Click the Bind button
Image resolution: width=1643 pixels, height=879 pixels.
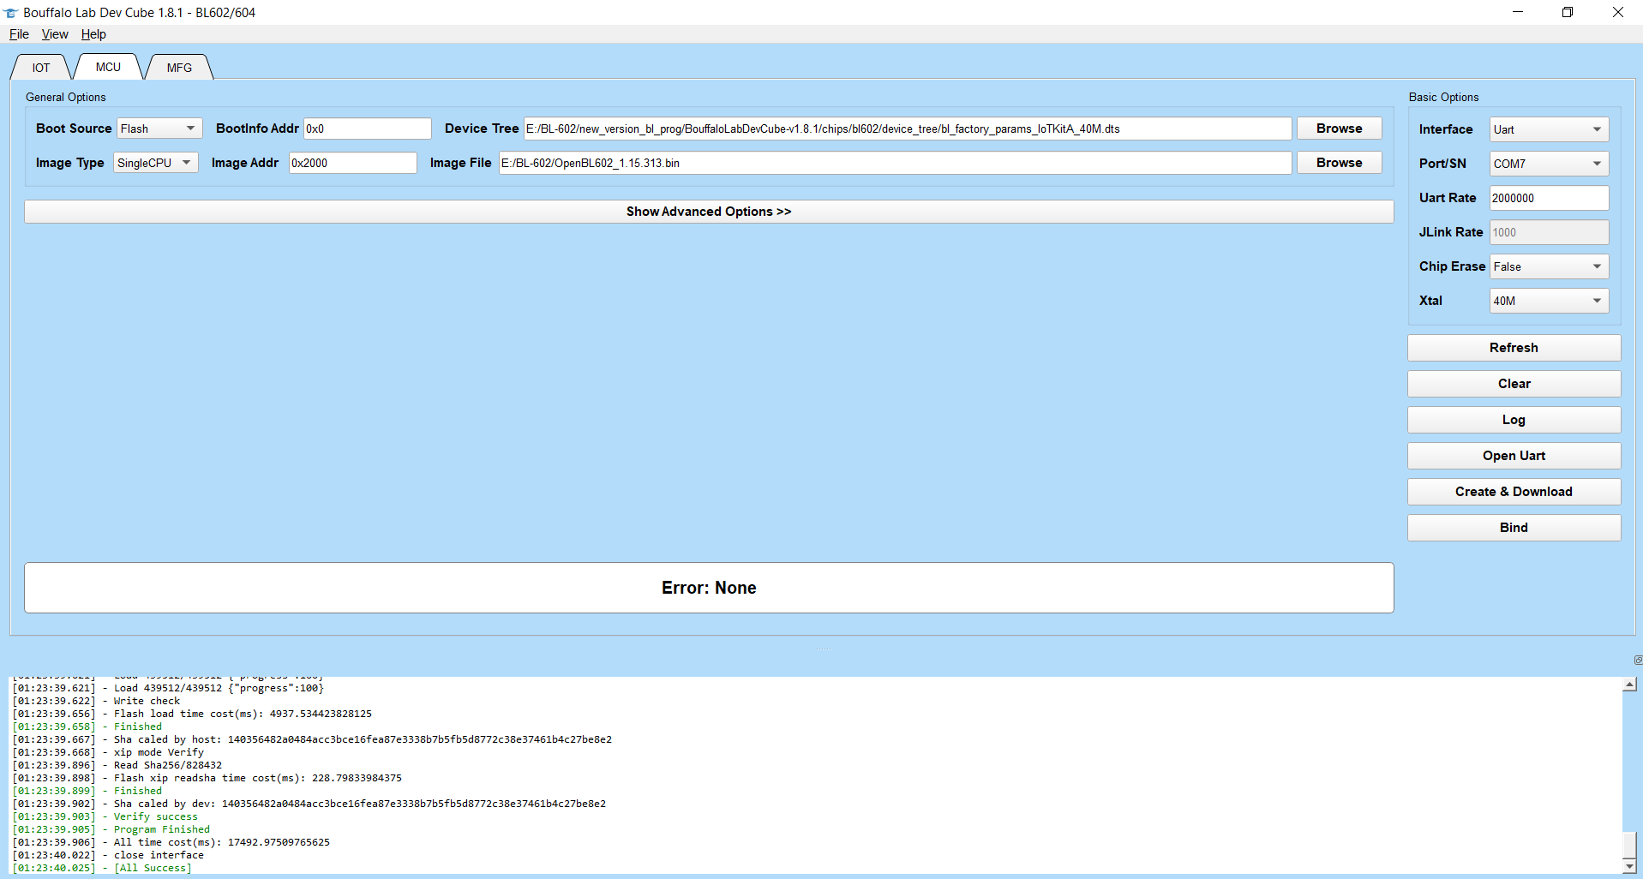[x=1514, y=528]
